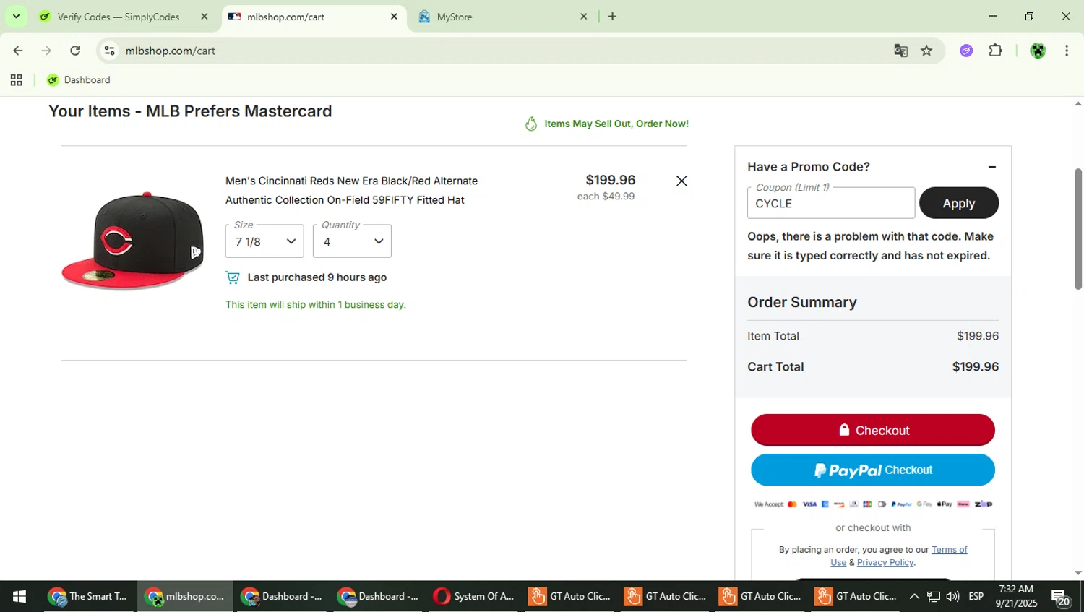Viewport: 1084px width, 612px height.
Task: Show hidden system tray icons
Action: click(x=914, y=596)
